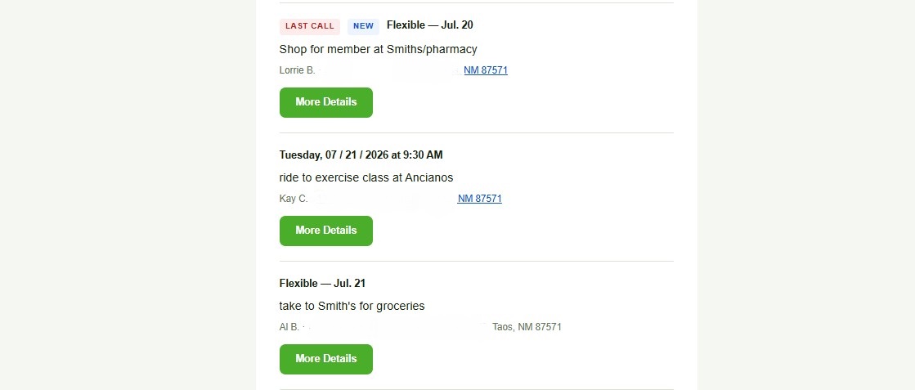Open More Details for Smith's groceries trip

coord(325,359)
